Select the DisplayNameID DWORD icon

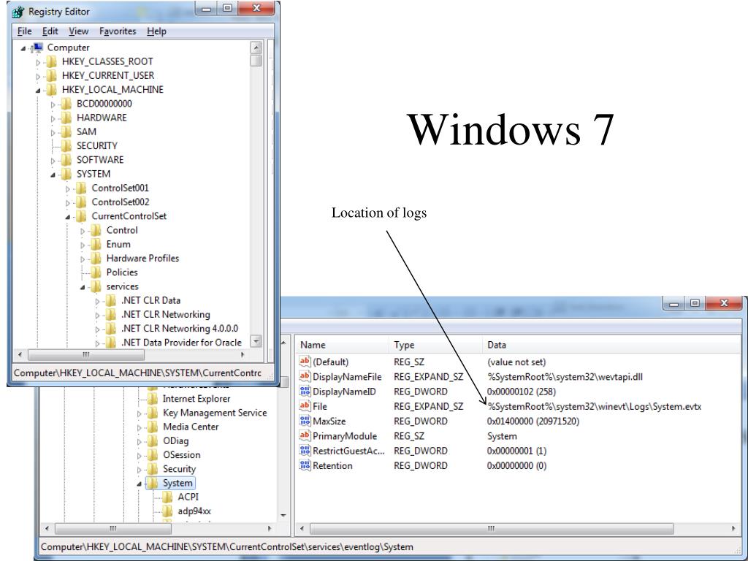[x=305, y=392]
